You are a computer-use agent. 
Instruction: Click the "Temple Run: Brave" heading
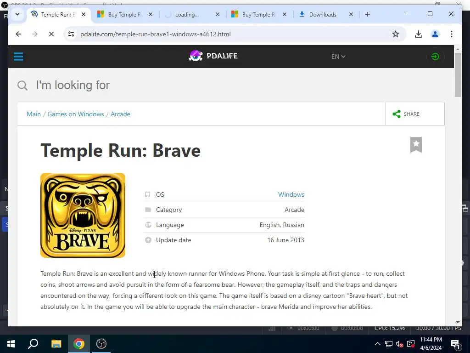121,150
